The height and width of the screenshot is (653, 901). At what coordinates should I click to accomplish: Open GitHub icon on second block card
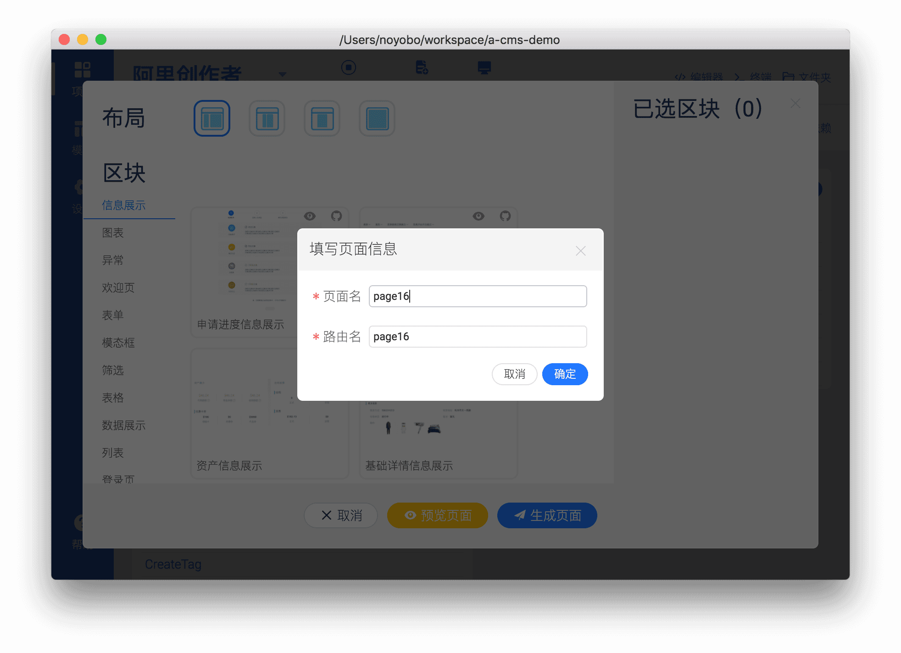coord(505,216)
